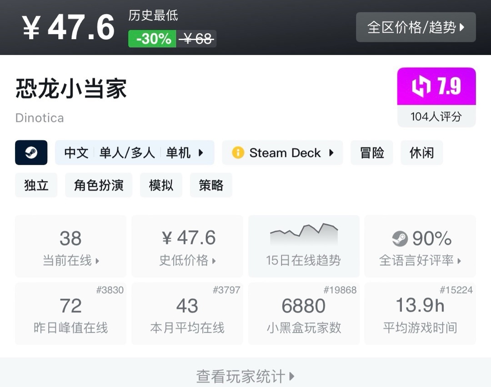Open the 史低价格 details card
491x387 pixels.
tap(187, 246)
